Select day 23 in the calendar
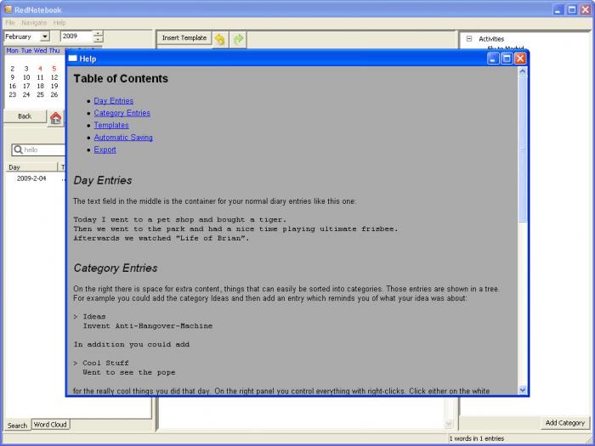595x446 pixels. coord(13,95)
